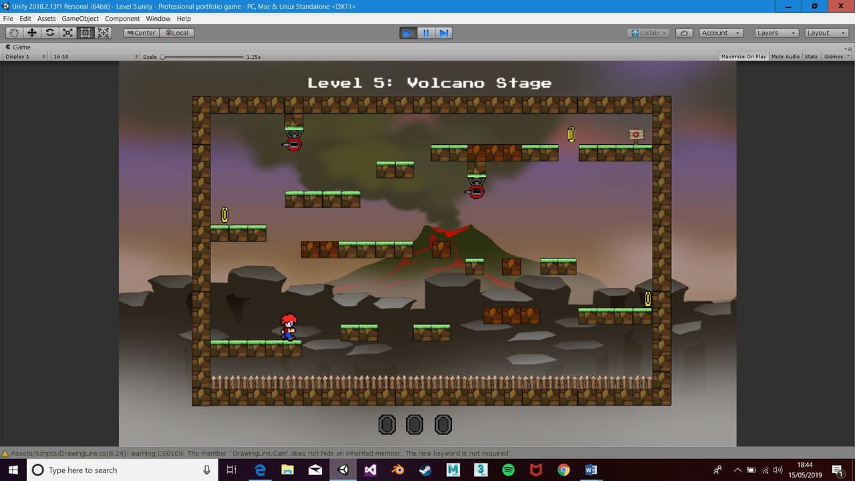Expand the Layers dropdown
The width and height of the screenshot is (855, 481).
click(776, 33)
